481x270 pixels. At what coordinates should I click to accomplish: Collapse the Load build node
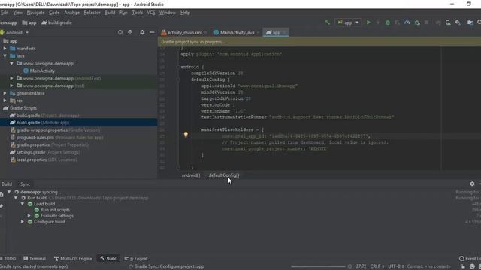23,204
